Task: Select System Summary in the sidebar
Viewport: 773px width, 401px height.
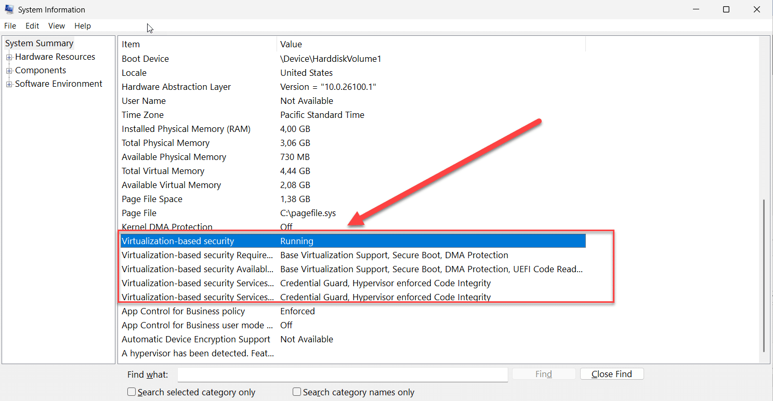Action: [39, 43]
